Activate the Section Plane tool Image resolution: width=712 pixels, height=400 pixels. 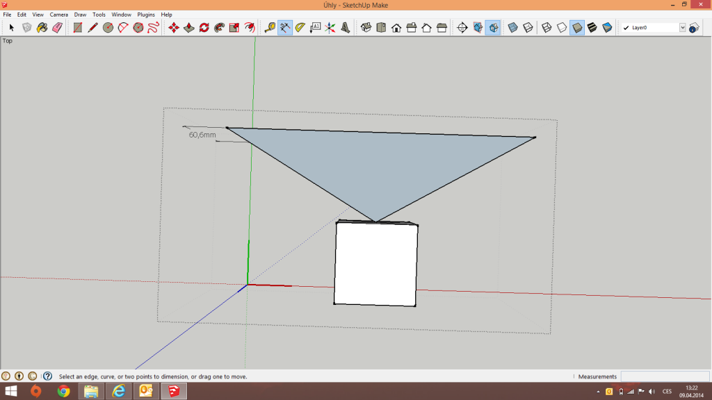(462, 28)
